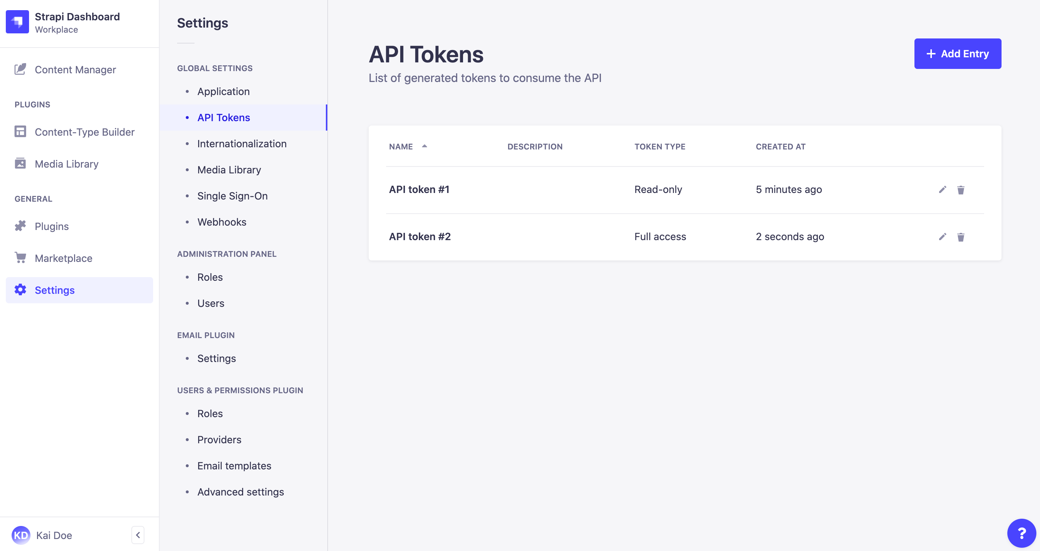Open the Marketplace cart icon

click(20, 258)
